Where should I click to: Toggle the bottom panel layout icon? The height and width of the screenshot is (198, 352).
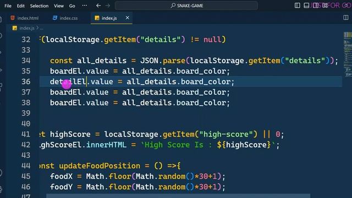click(306, 5)
